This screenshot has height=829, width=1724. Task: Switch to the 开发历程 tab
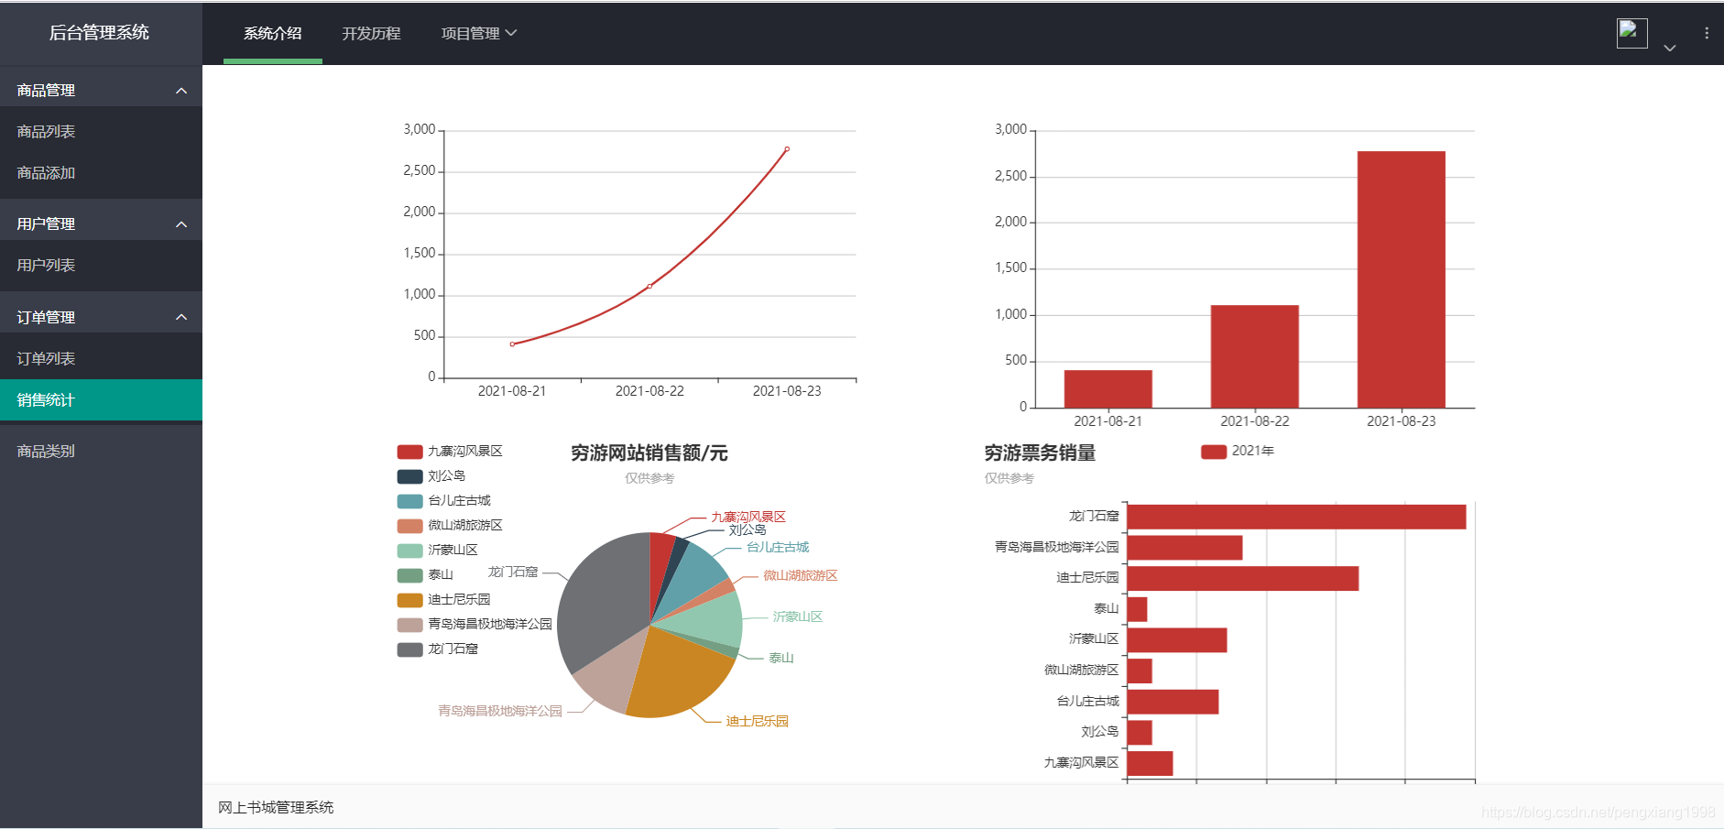tap(372, 33)
